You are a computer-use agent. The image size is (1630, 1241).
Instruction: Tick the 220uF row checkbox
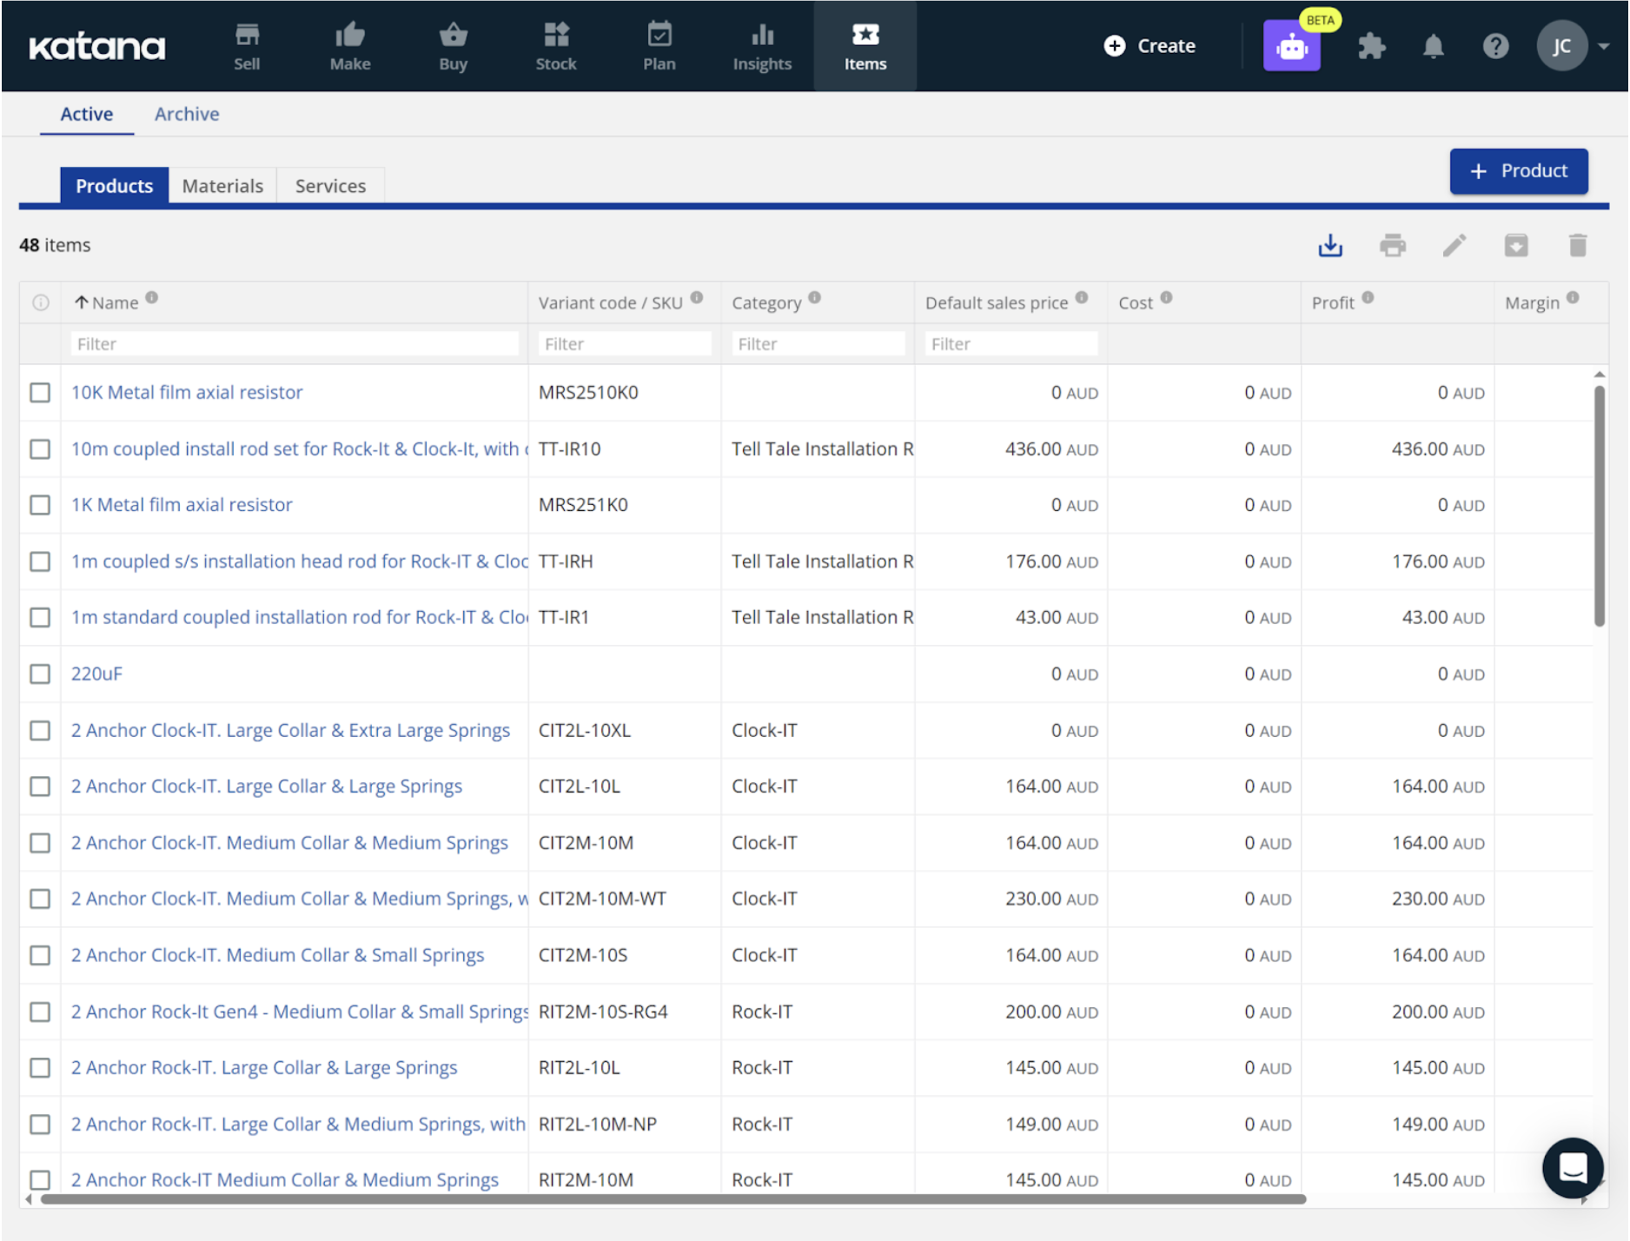(x=40, y=674)
